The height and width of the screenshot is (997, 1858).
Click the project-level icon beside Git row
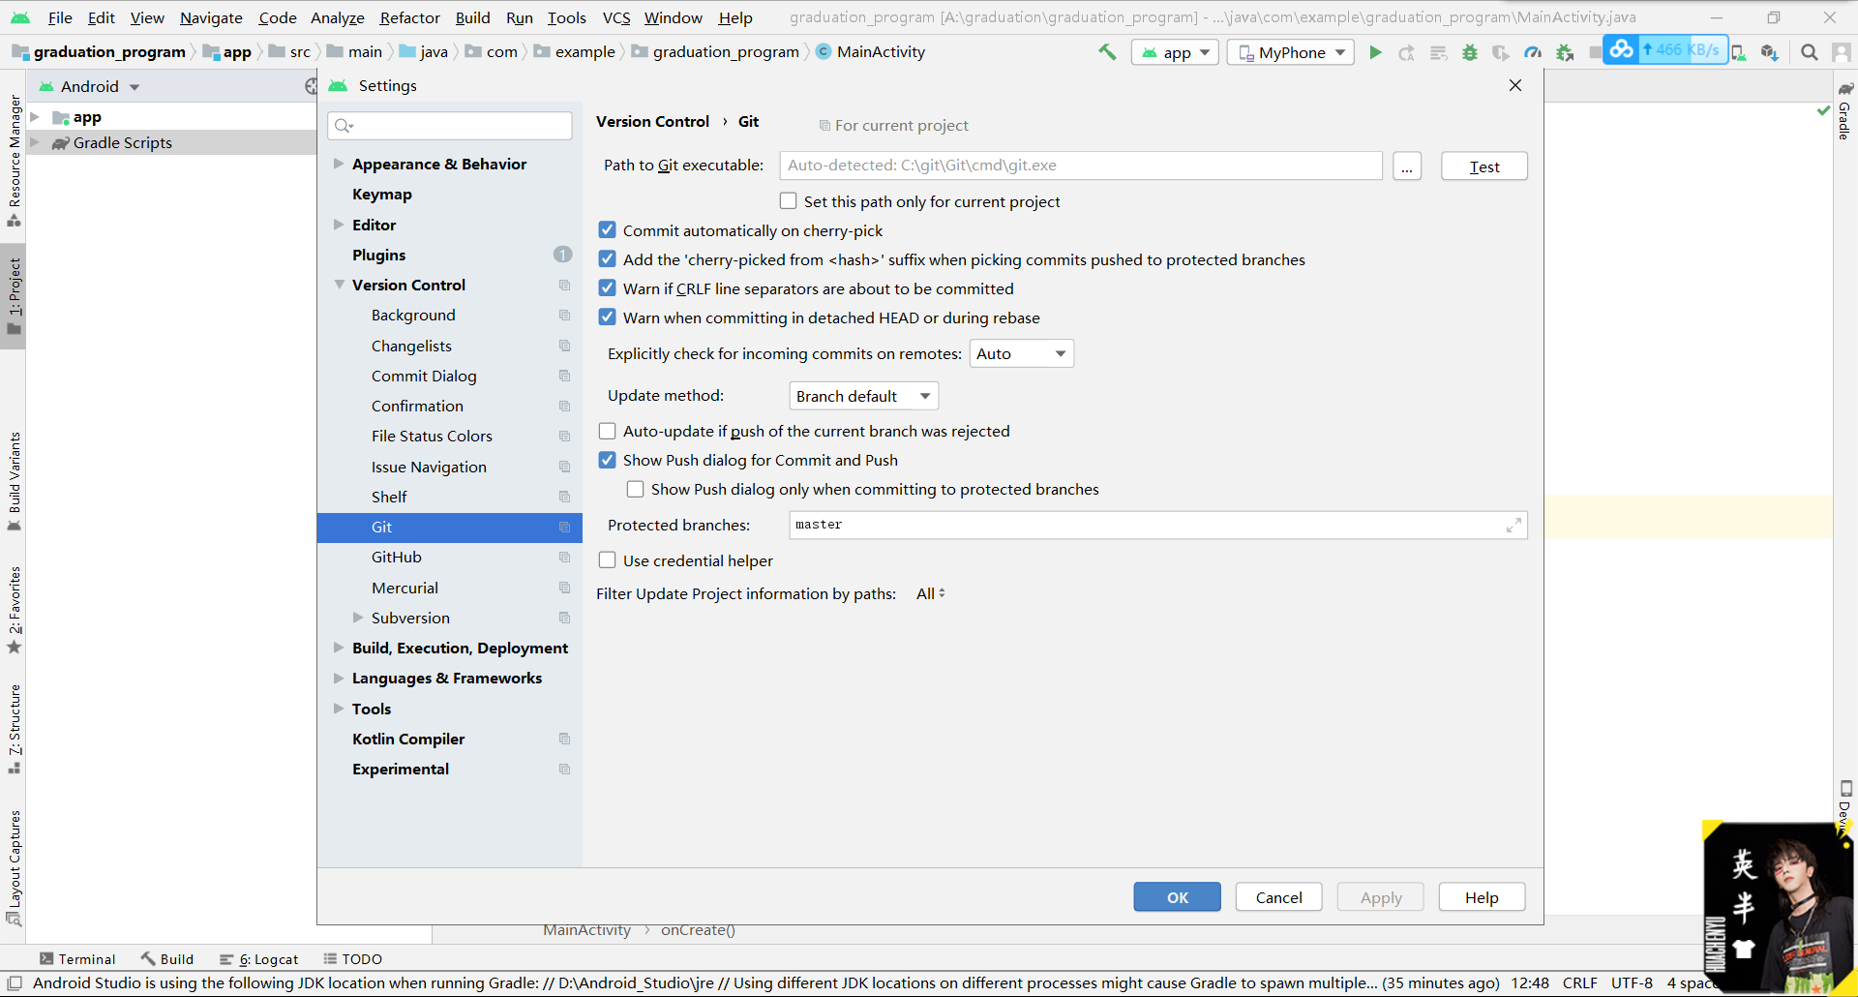coord(564,528)
